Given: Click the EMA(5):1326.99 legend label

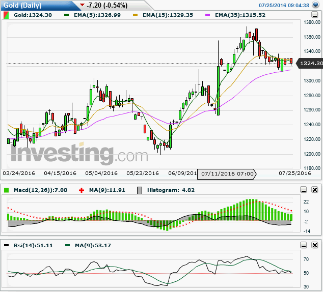Looking at the screenshot, I should [x=97, y=15].
